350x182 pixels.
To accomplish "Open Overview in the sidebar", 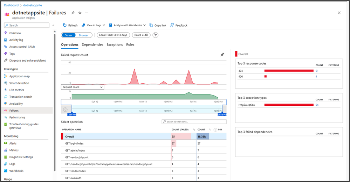I will tap(15, 33).
